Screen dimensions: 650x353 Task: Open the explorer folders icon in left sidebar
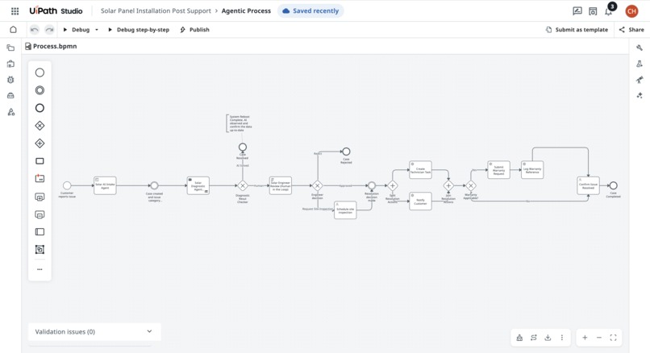point(10,48)
